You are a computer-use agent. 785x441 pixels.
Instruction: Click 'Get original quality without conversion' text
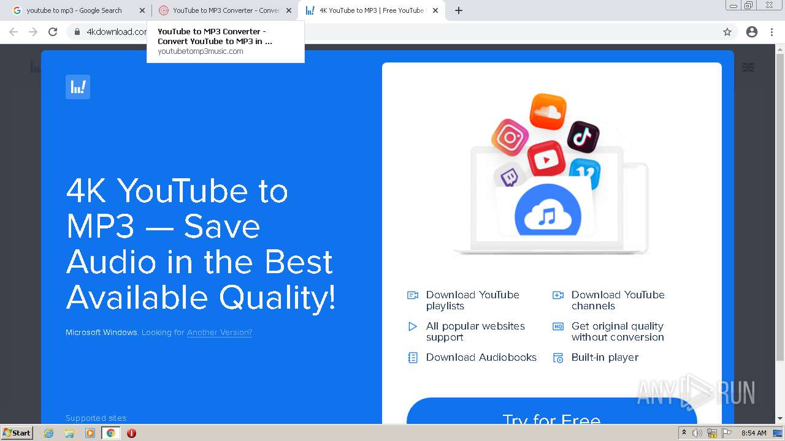tap(618, 331)
